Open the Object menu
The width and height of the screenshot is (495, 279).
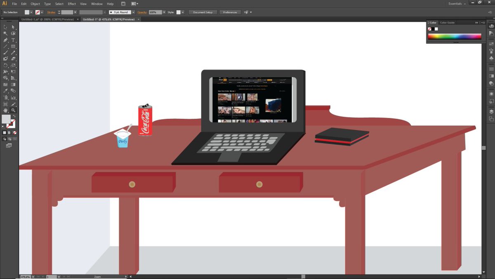coord(35,4)
